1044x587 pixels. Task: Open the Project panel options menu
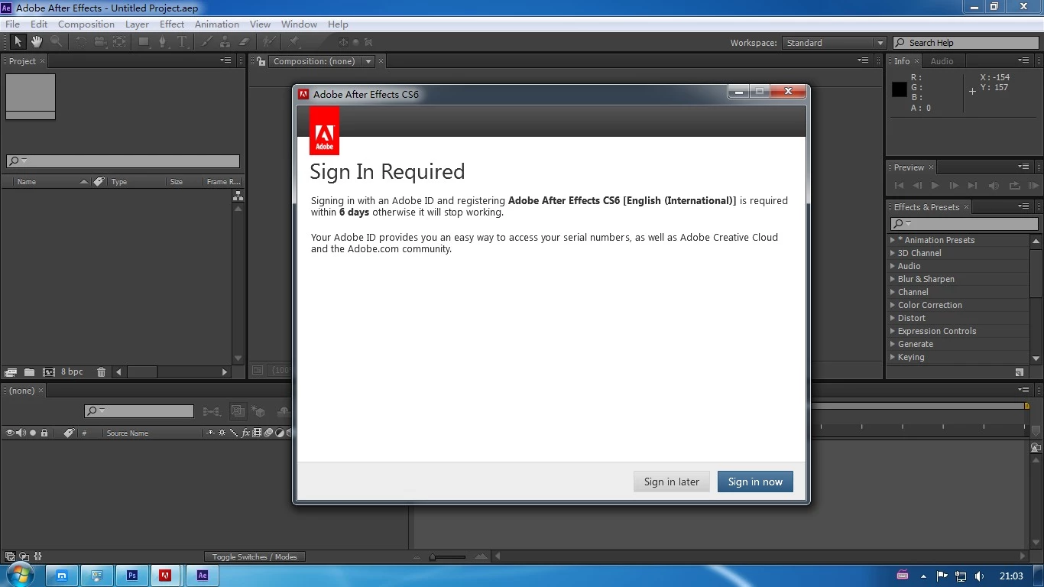click(226, 60)
